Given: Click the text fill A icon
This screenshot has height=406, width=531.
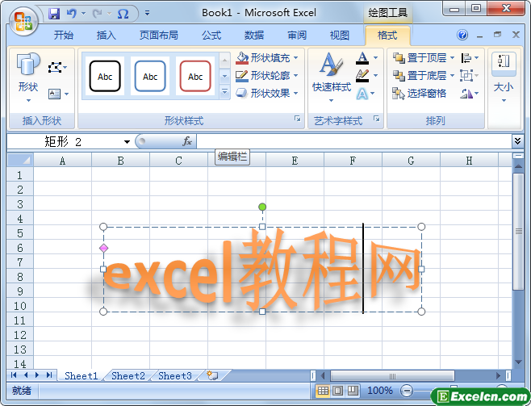Looking at the screenshot, I should click(x=362, y=58).
